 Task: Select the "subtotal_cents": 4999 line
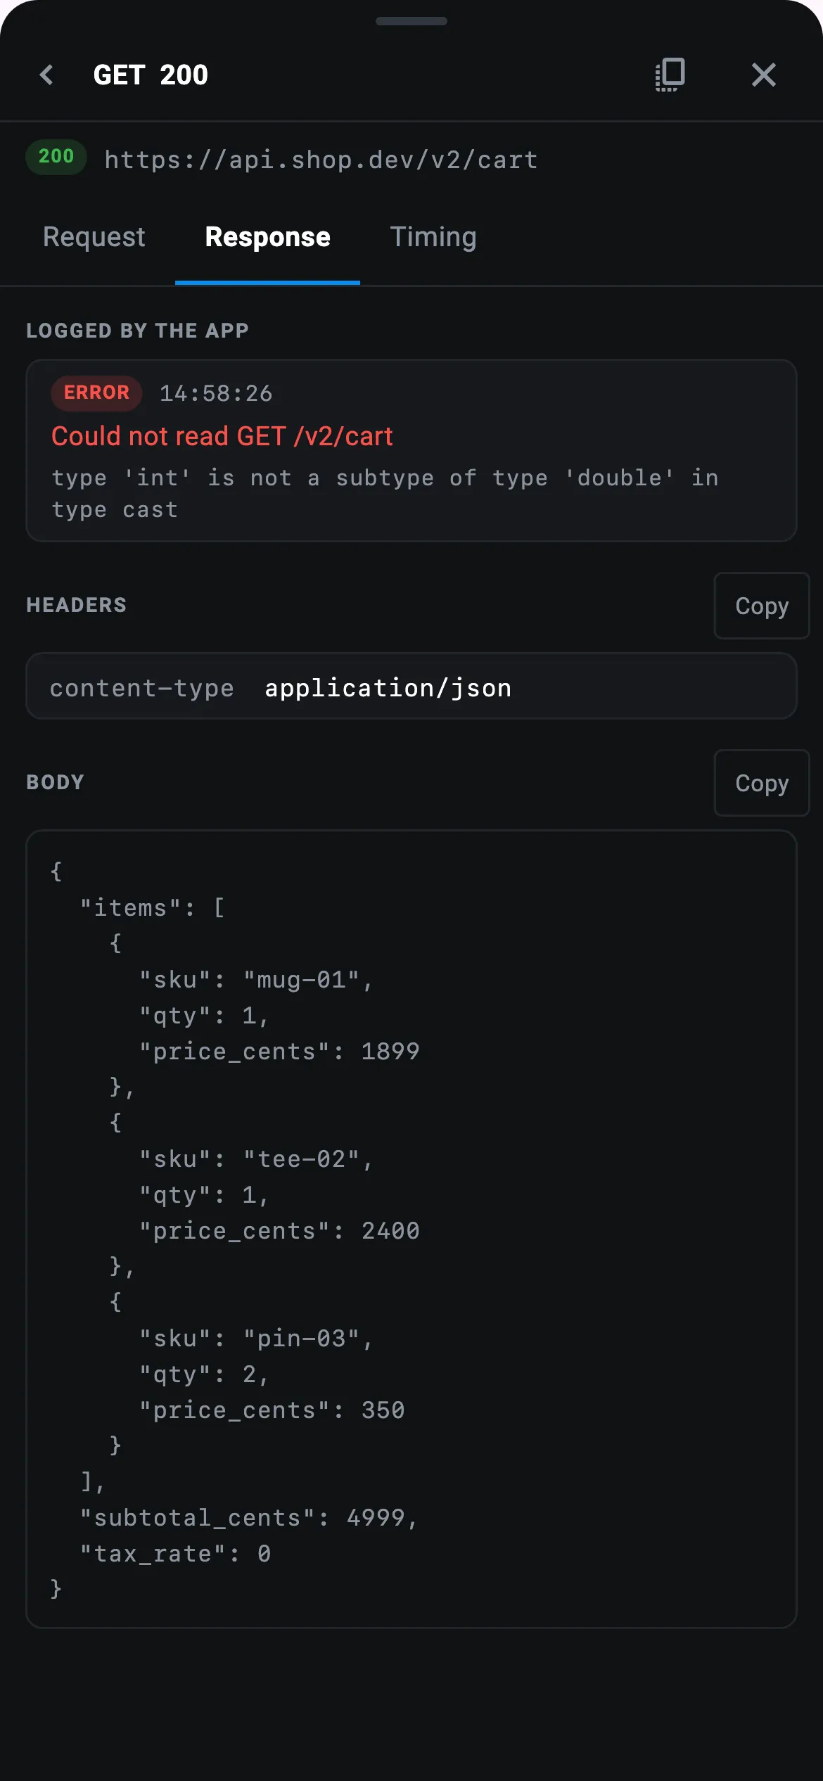tap(249, 1518)
